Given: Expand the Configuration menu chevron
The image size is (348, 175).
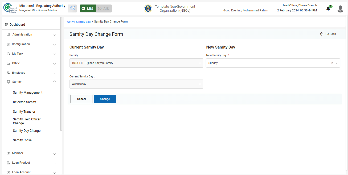Looking at the screenshot, I should 55,45.
